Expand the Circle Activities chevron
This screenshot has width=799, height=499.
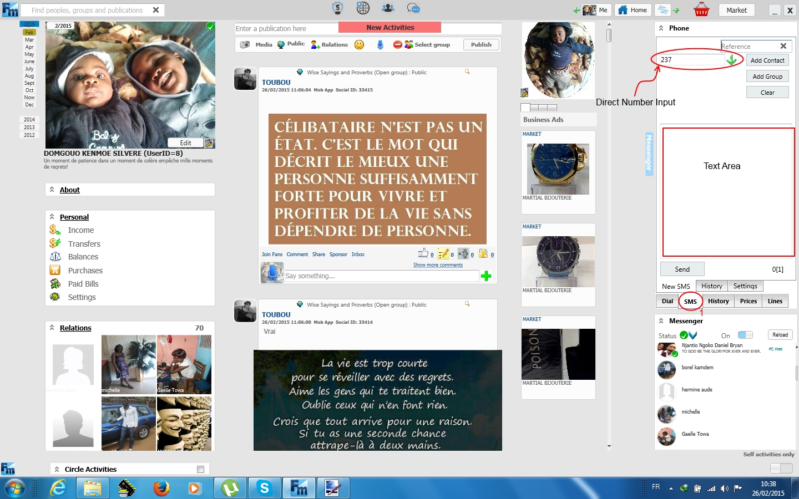point(57,469)
